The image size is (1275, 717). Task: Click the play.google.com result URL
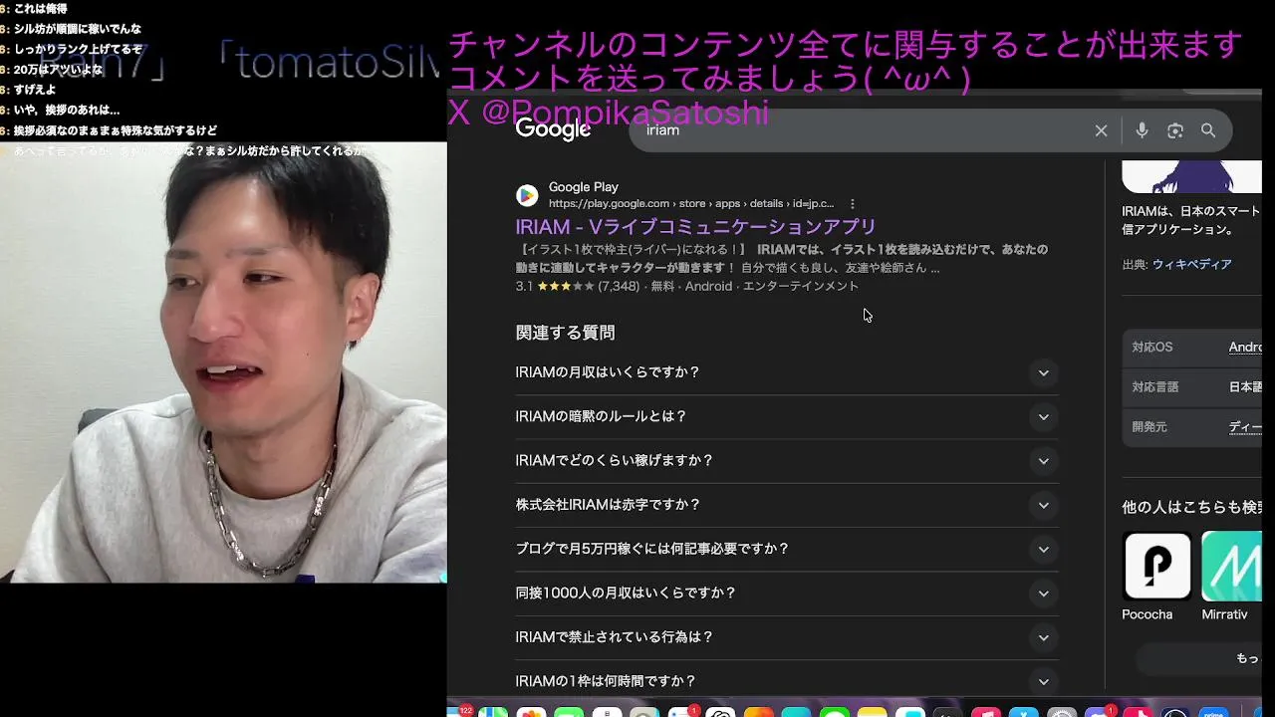pos(690,203)
